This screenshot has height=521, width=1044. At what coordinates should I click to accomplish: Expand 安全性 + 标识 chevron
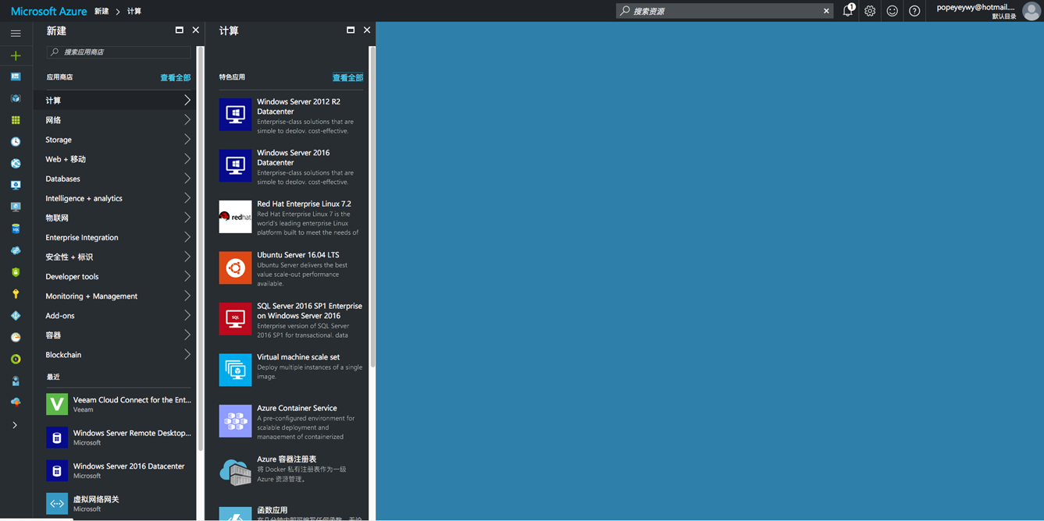[x=187, y=257]
